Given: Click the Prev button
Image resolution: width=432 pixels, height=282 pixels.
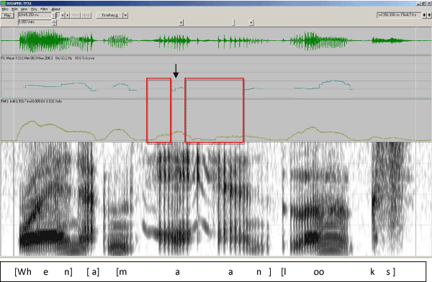Looking at the screenshot, I should (76, 15).
